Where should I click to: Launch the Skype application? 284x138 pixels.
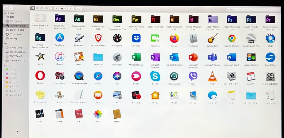point(155,76)
